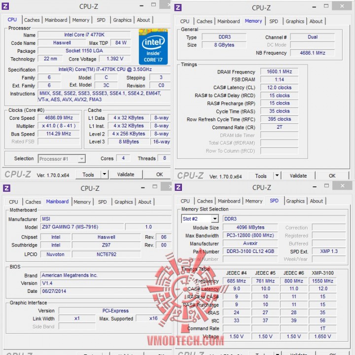Minimize the Memory CPU-Z window

click(x=314, y=7)
